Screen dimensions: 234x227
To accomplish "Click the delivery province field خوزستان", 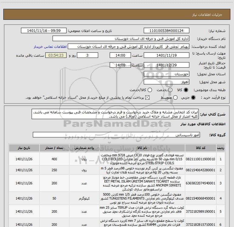I will [167, 74].
